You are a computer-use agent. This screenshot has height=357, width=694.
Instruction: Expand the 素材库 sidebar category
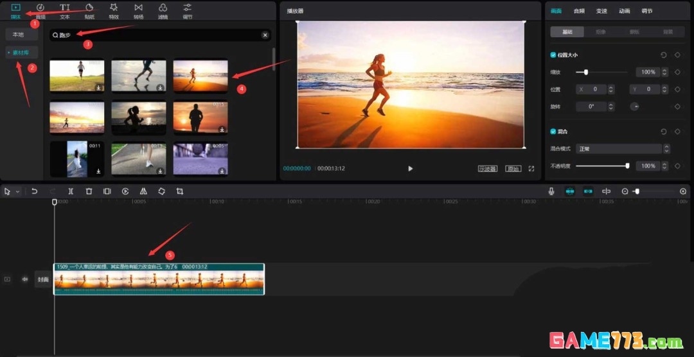22,53
